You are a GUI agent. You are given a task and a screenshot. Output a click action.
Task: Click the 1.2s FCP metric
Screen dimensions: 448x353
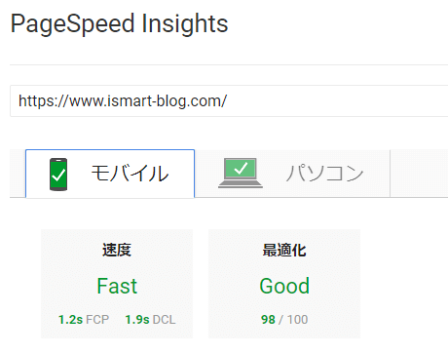pyautogui.click(x=84, y=320)
